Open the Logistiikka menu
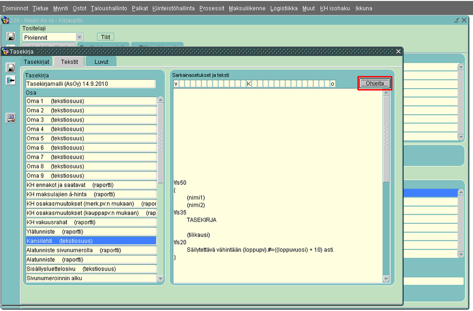Screen dimensions: 473x311 pyautogui.click(x=284, y=9)
